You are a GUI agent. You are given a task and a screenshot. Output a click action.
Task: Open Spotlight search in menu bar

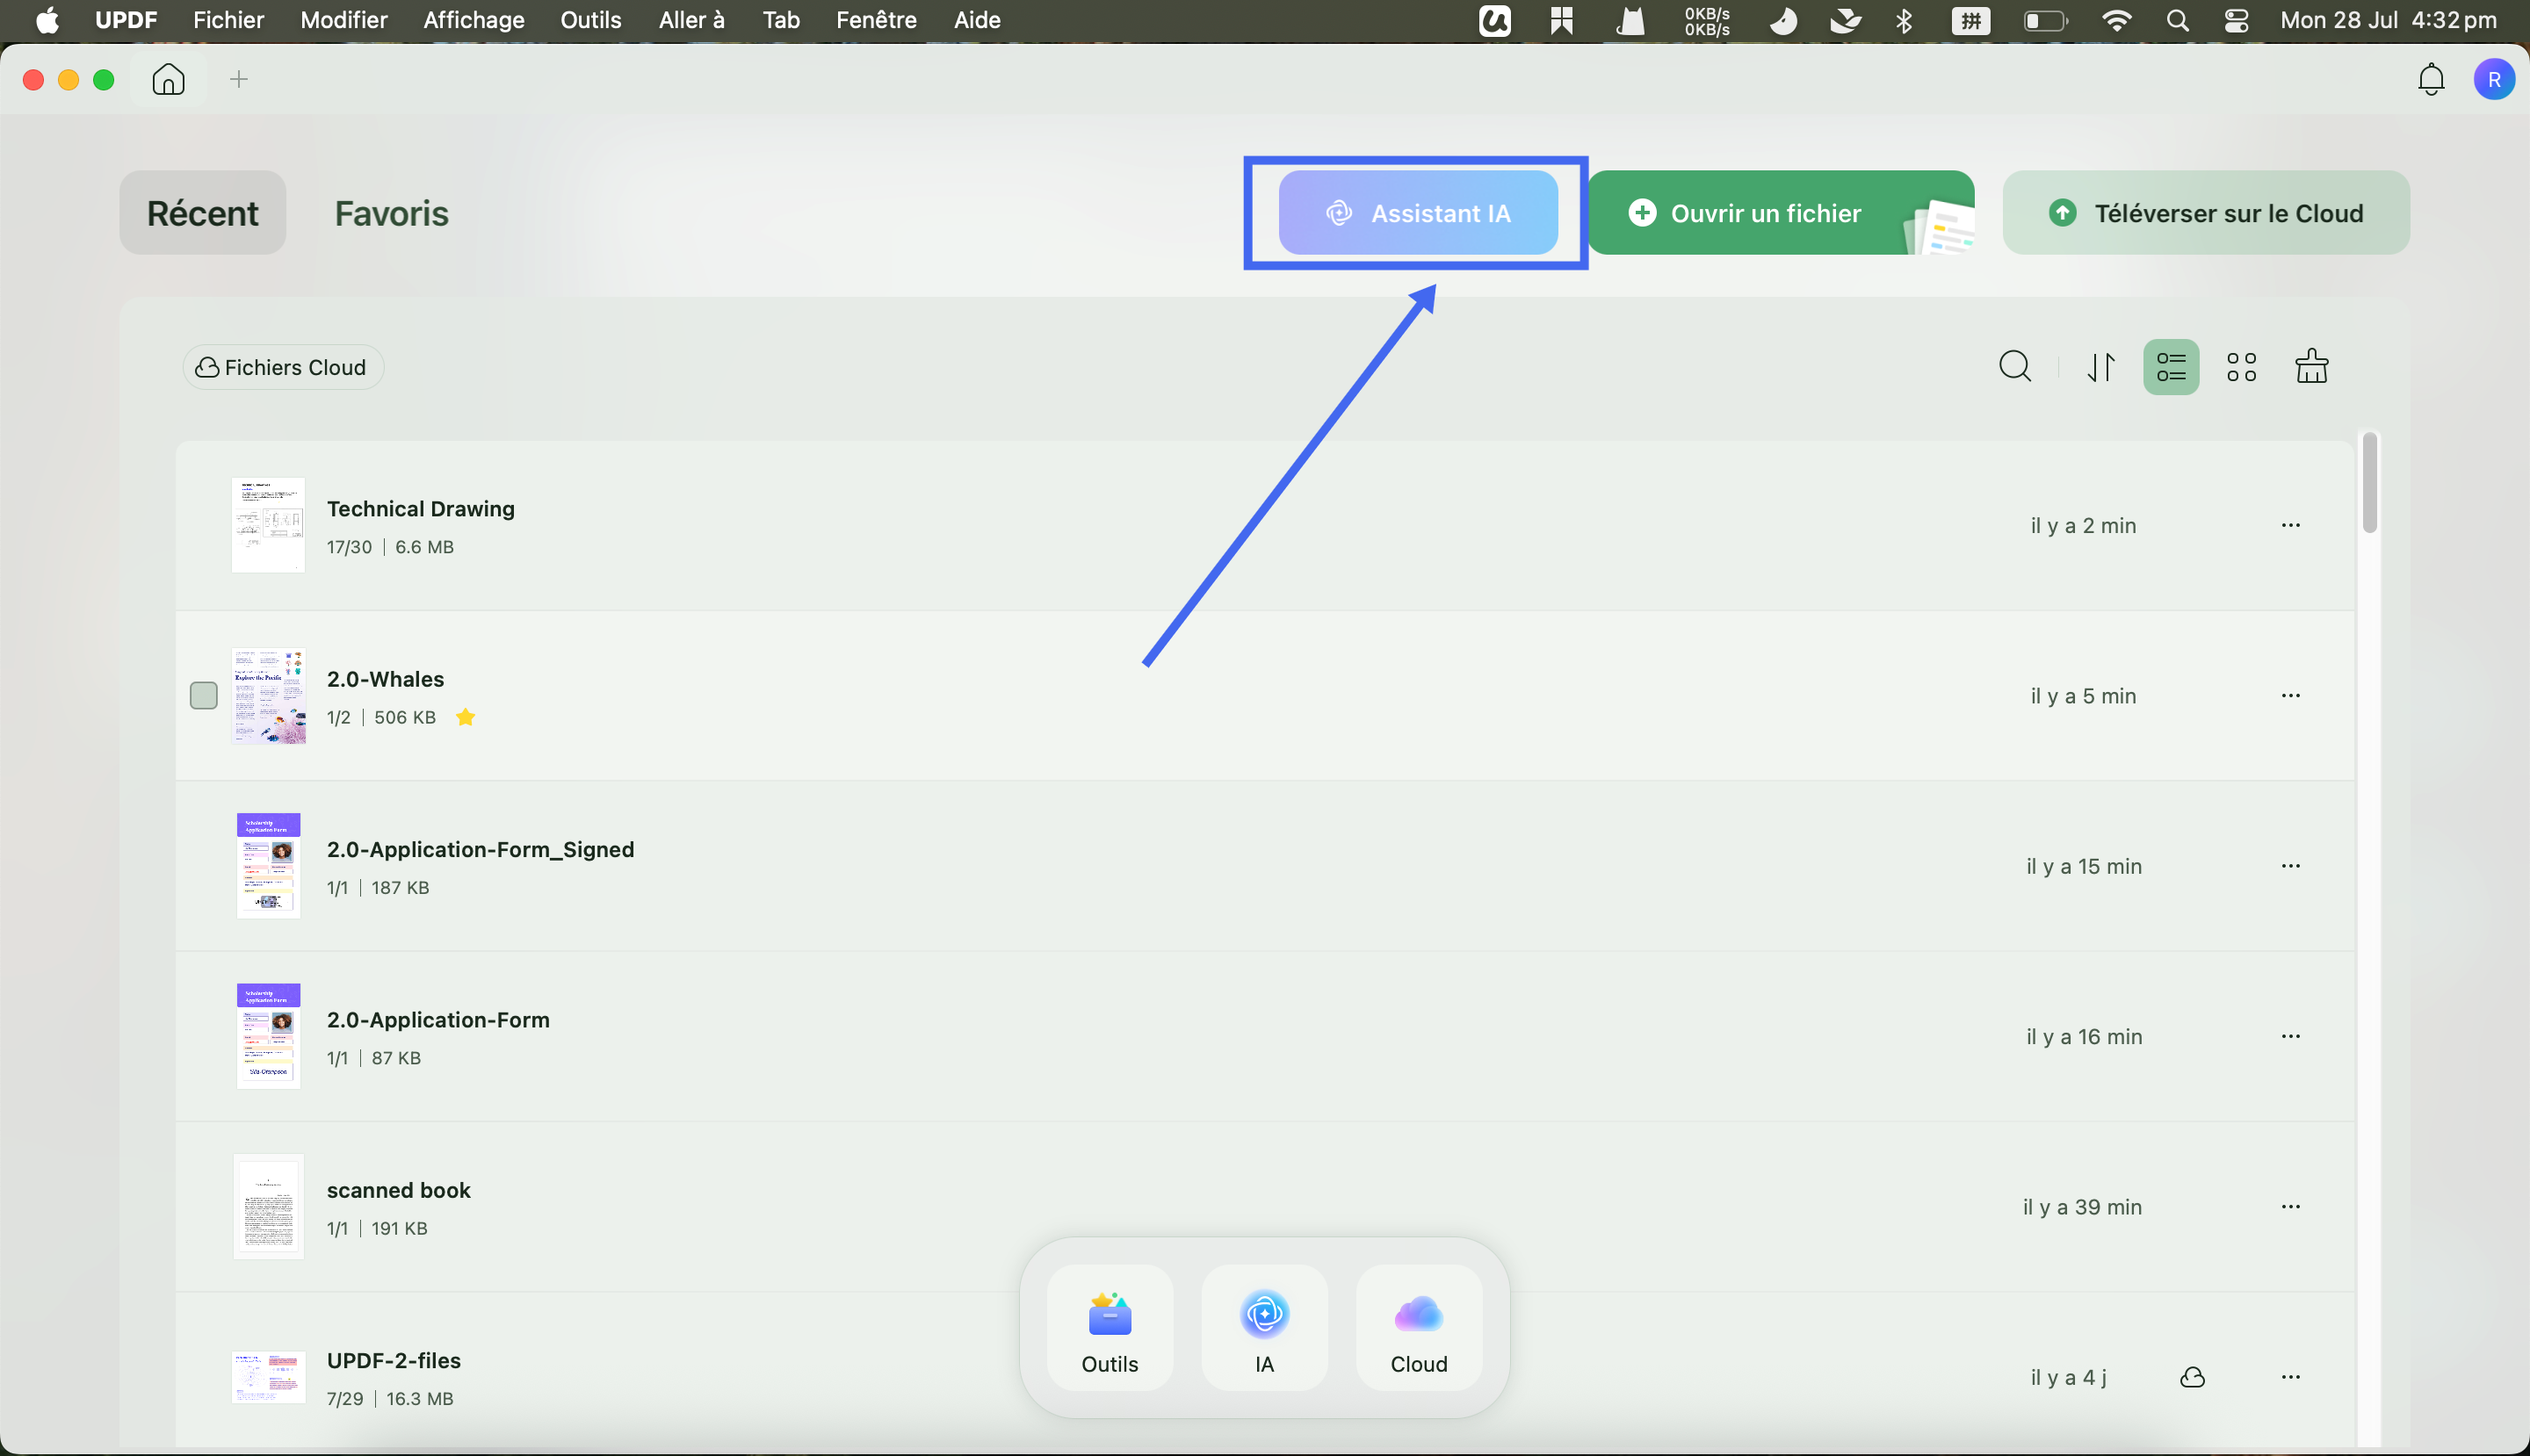(2177, 20)
